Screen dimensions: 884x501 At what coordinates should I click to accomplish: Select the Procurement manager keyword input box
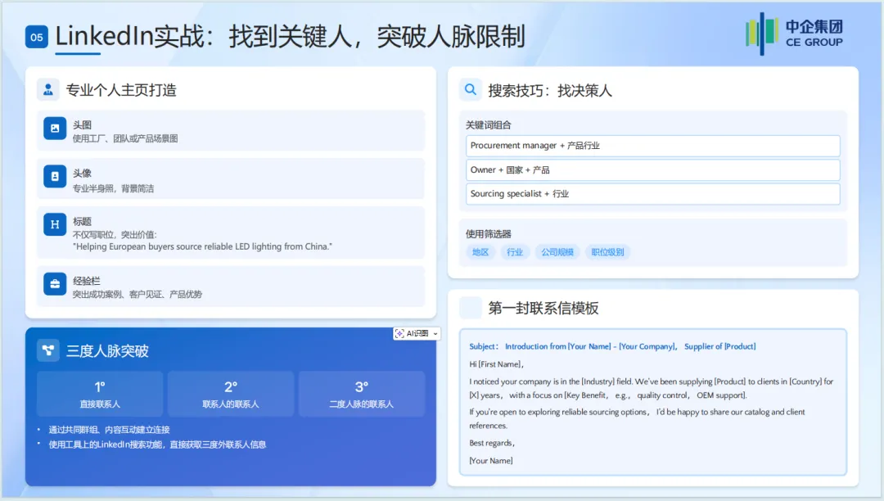(x=652, y=145)
